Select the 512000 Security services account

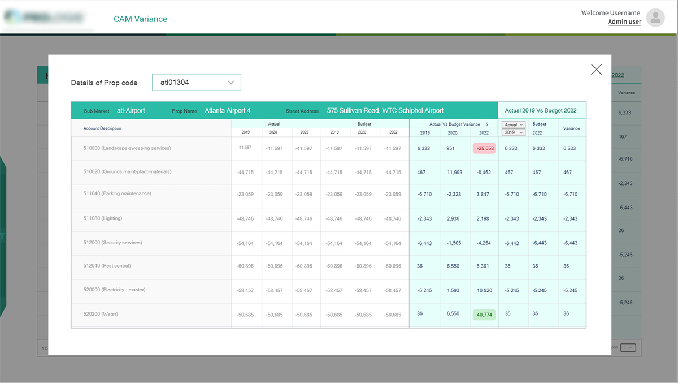click(x=112, y=243)
